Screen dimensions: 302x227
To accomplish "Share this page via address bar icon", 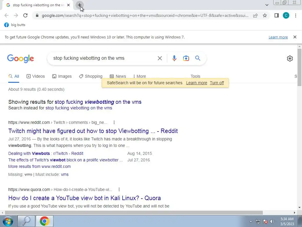I will pos(255,15).
